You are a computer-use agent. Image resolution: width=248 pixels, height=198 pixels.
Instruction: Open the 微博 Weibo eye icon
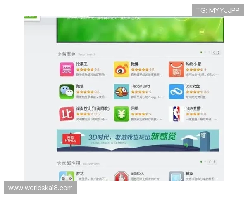pos(122,69)
